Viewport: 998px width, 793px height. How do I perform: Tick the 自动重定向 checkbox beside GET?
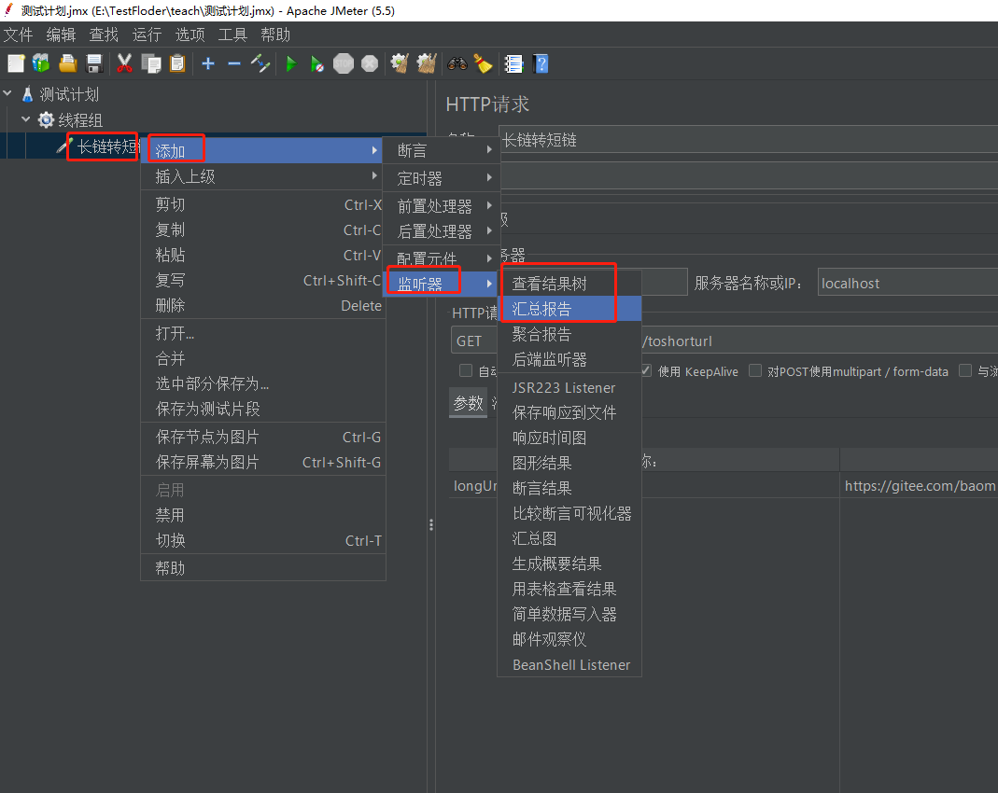tap(466, 371)
